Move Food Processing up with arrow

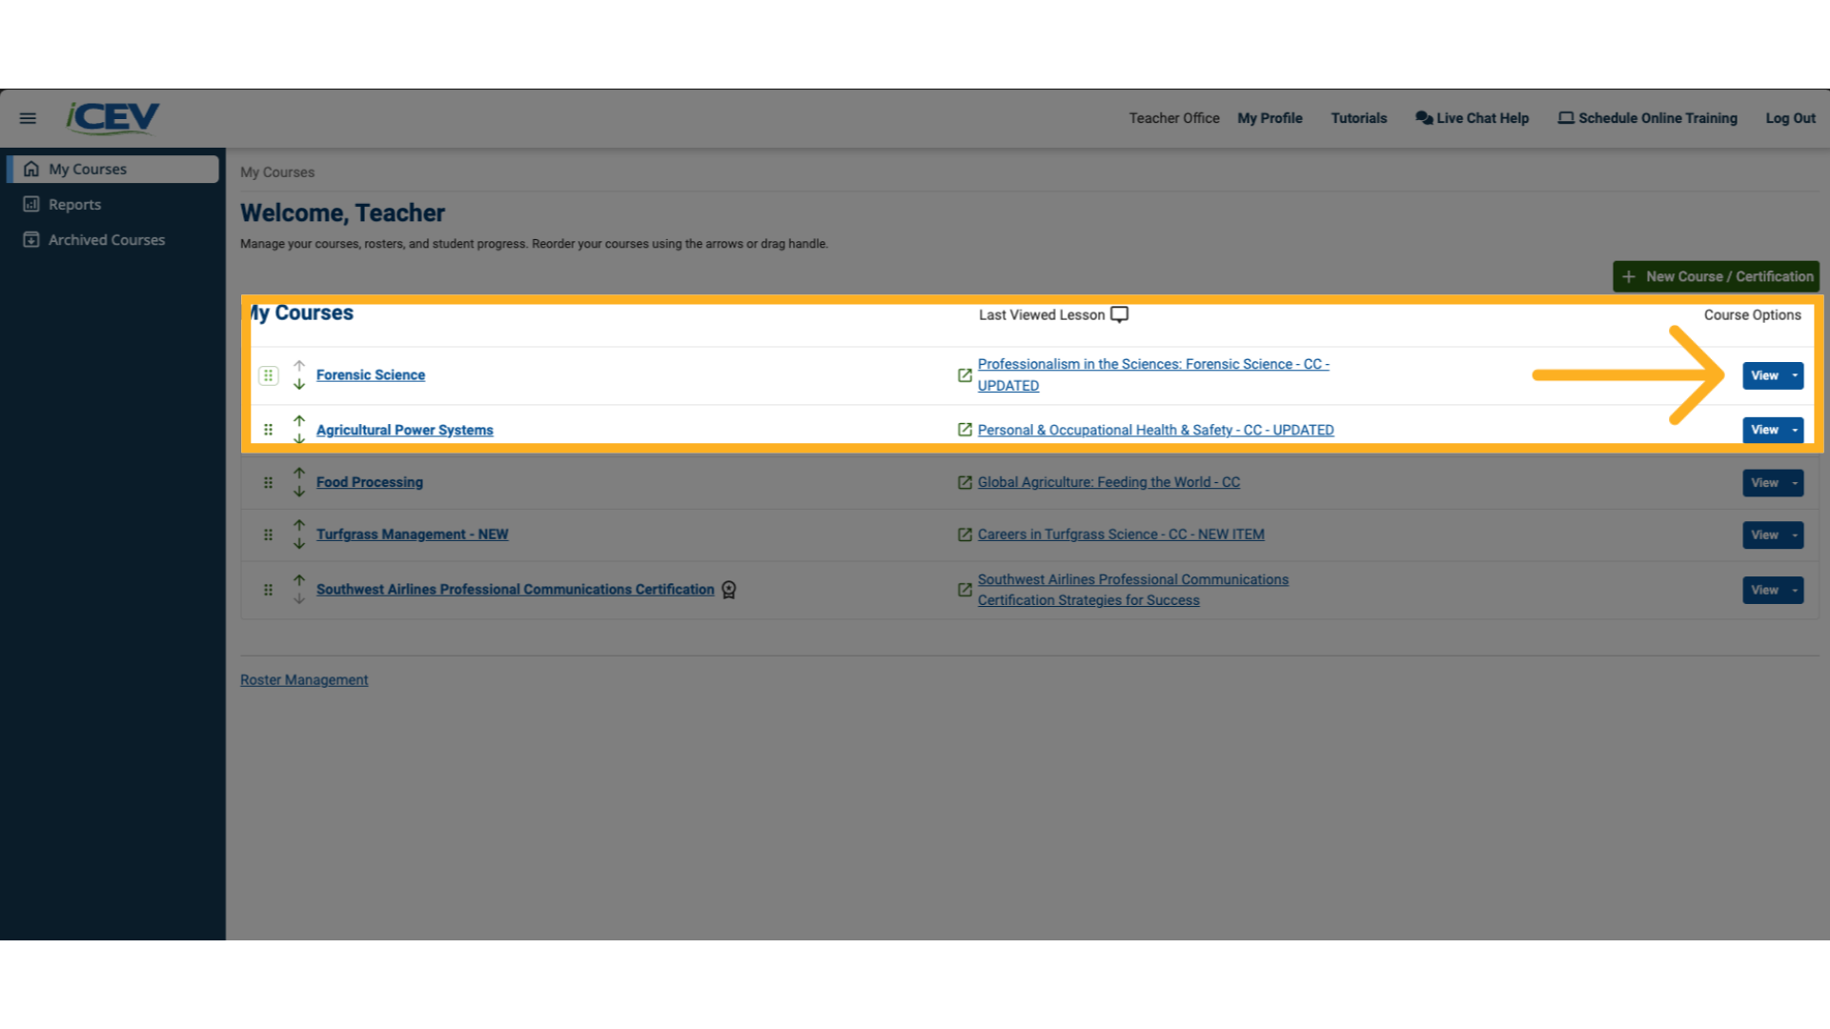(299, 474)
